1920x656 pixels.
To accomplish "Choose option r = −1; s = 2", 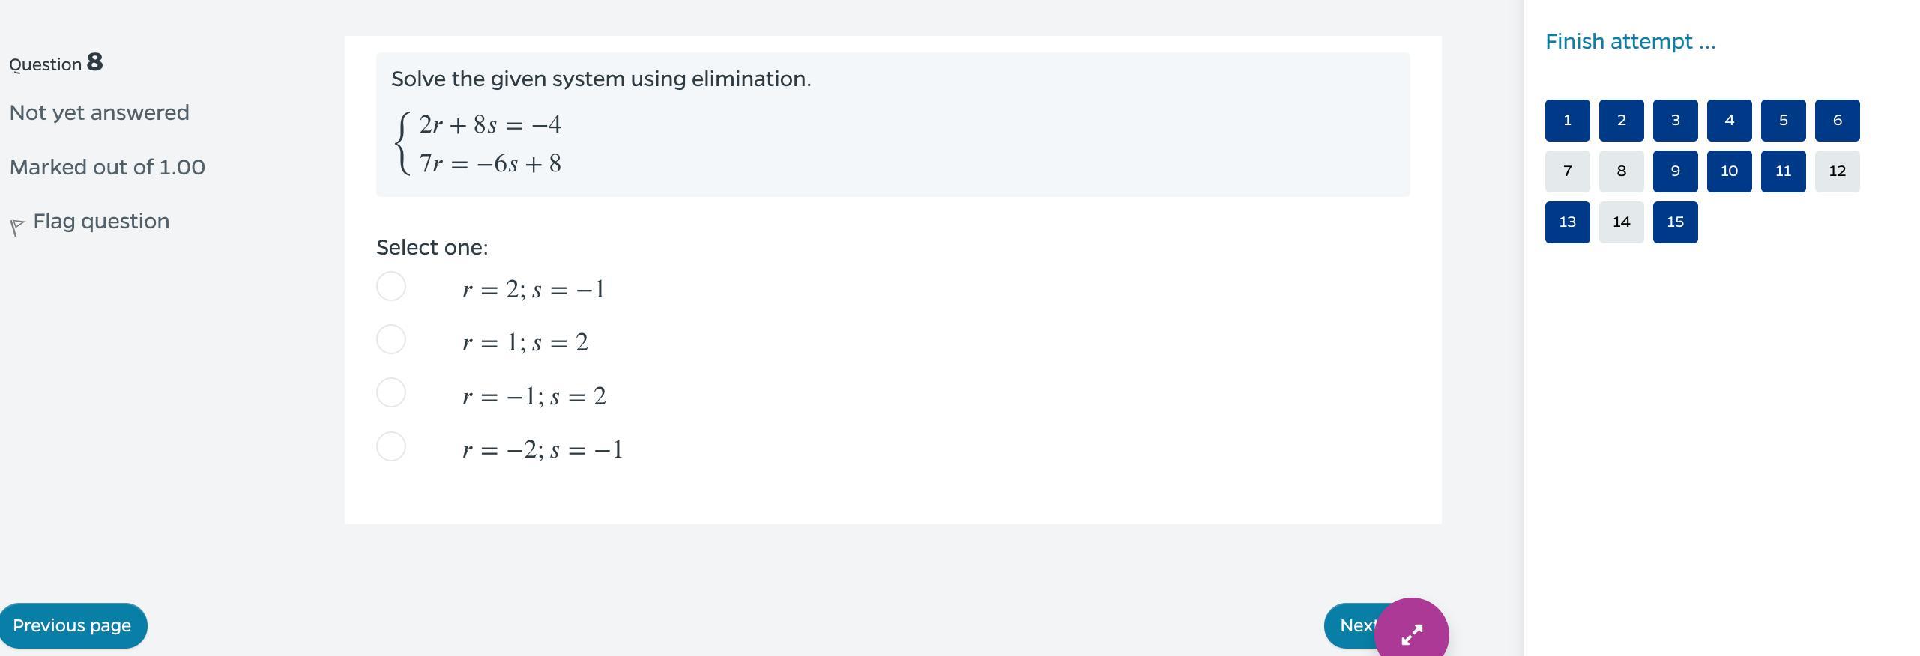I will click(391, 392).
